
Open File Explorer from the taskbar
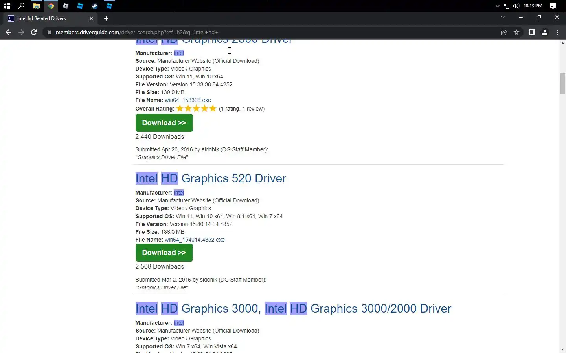coord(36,6)
